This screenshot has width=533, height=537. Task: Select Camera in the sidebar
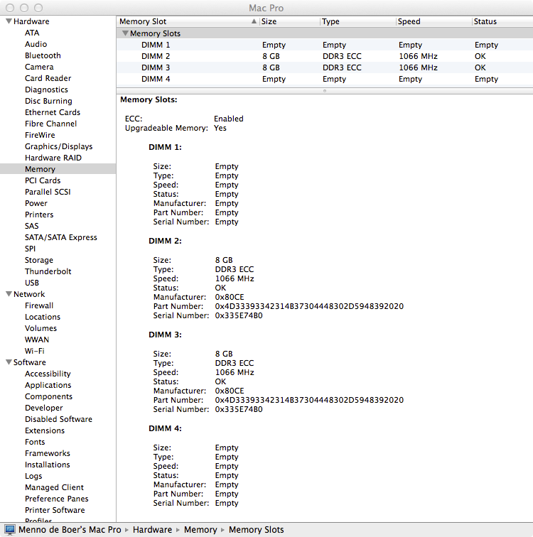39,67
